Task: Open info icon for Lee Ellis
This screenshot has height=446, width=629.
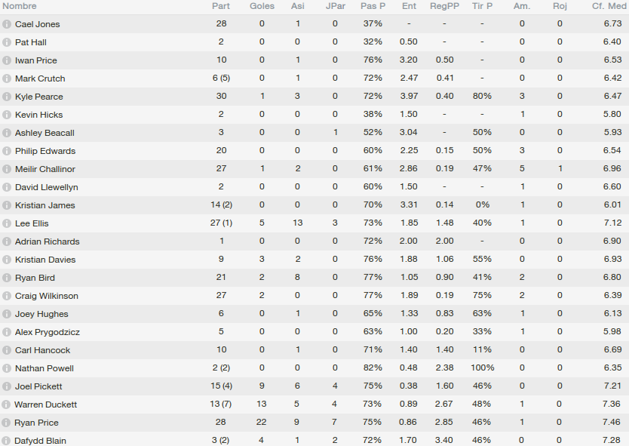Action: pos(7,223)
